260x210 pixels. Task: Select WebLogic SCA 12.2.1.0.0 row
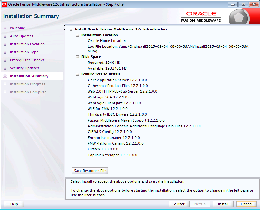click(x=109, y=97)
